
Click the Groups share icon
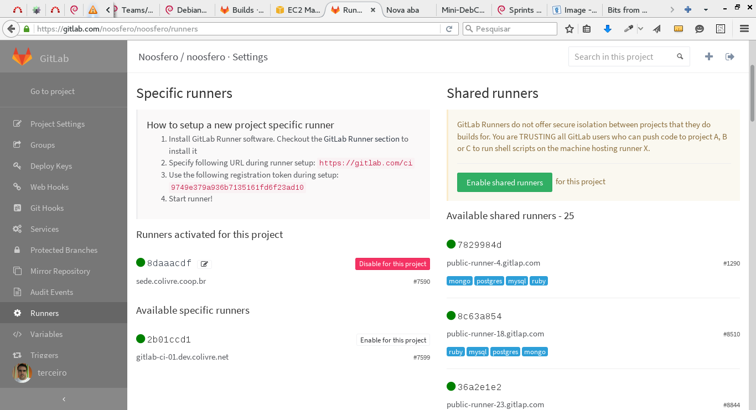[x=18, y=145]
